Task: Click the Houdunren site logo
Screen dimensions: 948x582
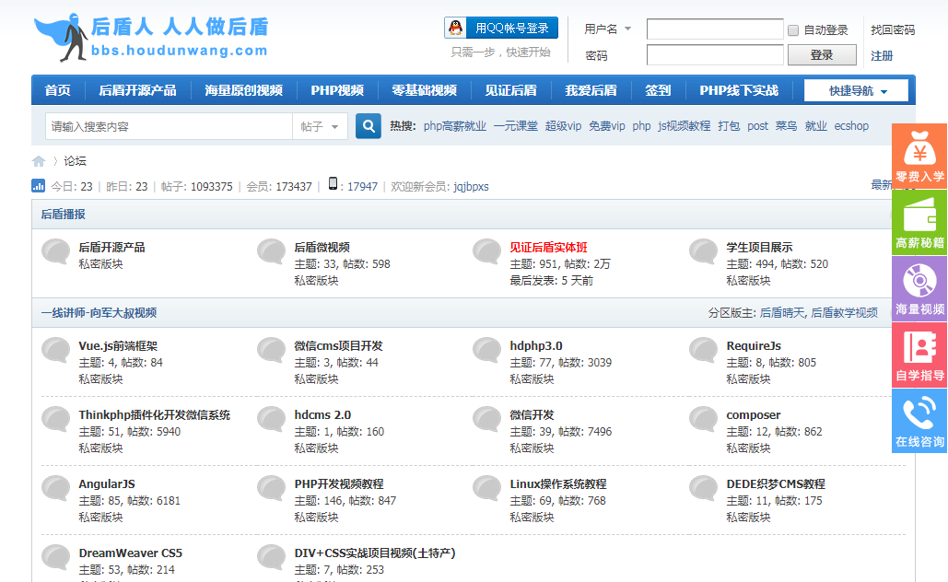Action: pos(151,38)
